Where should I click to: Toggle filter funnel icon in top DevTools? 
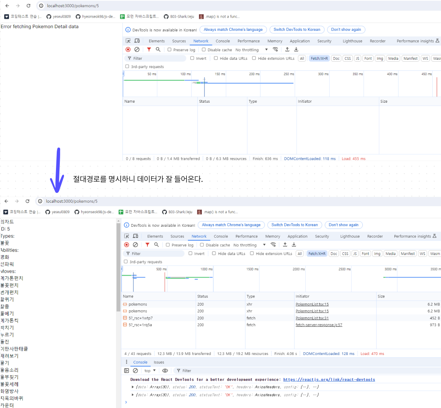coord(149,50)
